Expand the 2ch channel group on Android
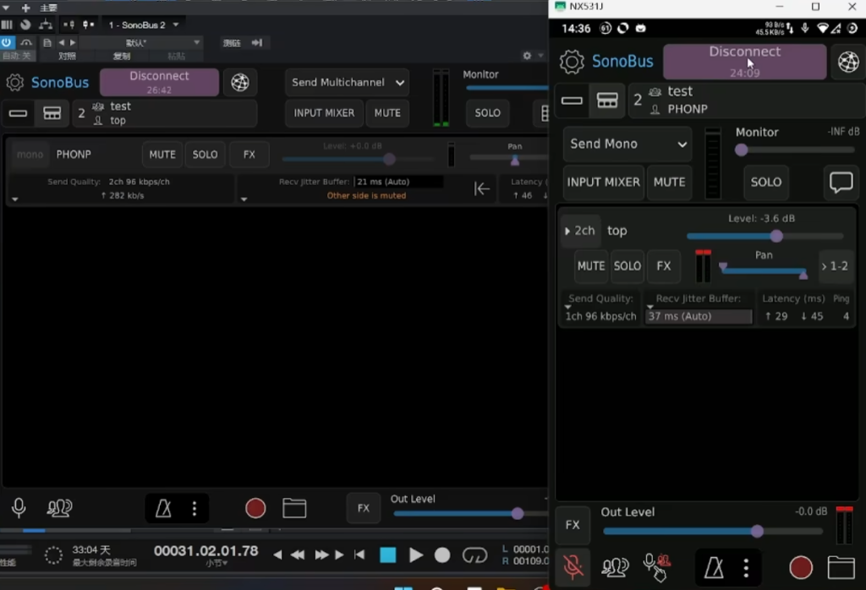 (580, 230)
